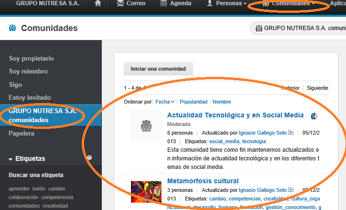Open Actualidad Tecnológica y en Social Media community
Screen dimensions: 346x210
coord(235,115)
